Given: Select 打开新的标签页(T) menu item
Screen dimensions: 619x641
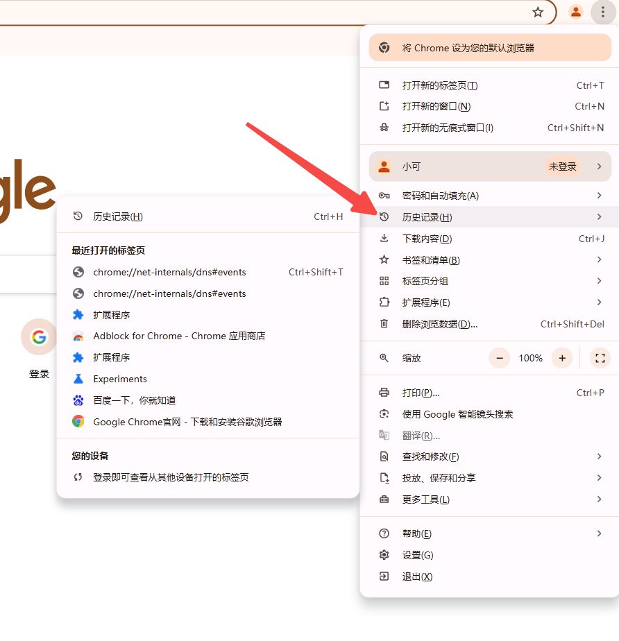Looking at the screenshot, I should [x=489, y=85].
